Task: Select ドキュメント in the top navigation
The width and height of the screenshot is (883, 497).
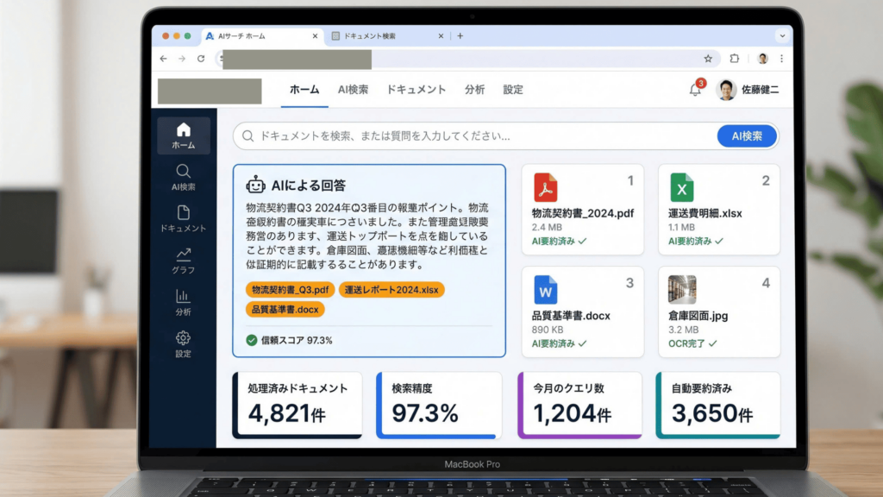Action: 416,90
